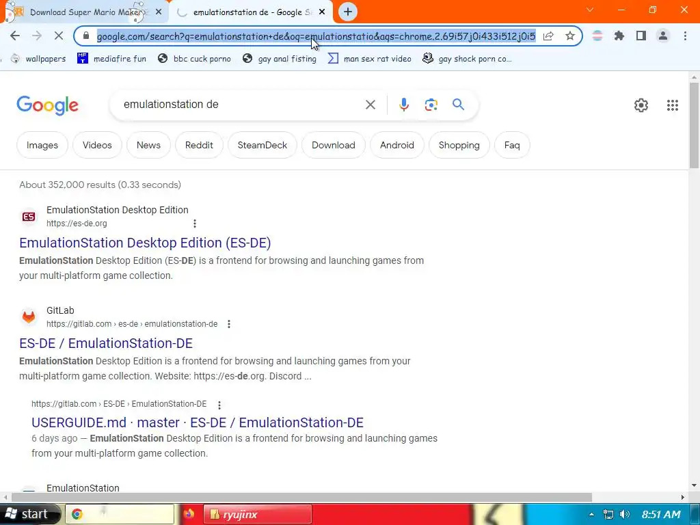Image resolution: width=700 pixels, height=525 pixels.
Task: Open EmulationStation Desktop Edition (ES-DE) link
Action: click(145, 243)
